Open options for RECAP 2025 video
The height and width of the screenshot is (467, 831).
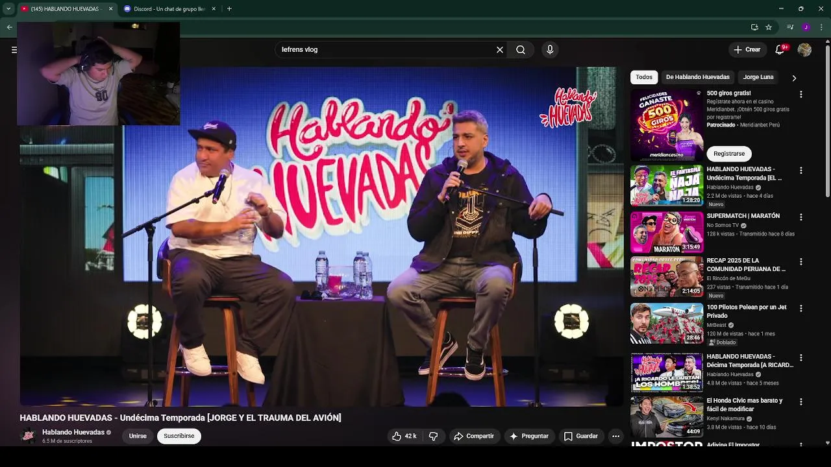click(x=800, y=262)
